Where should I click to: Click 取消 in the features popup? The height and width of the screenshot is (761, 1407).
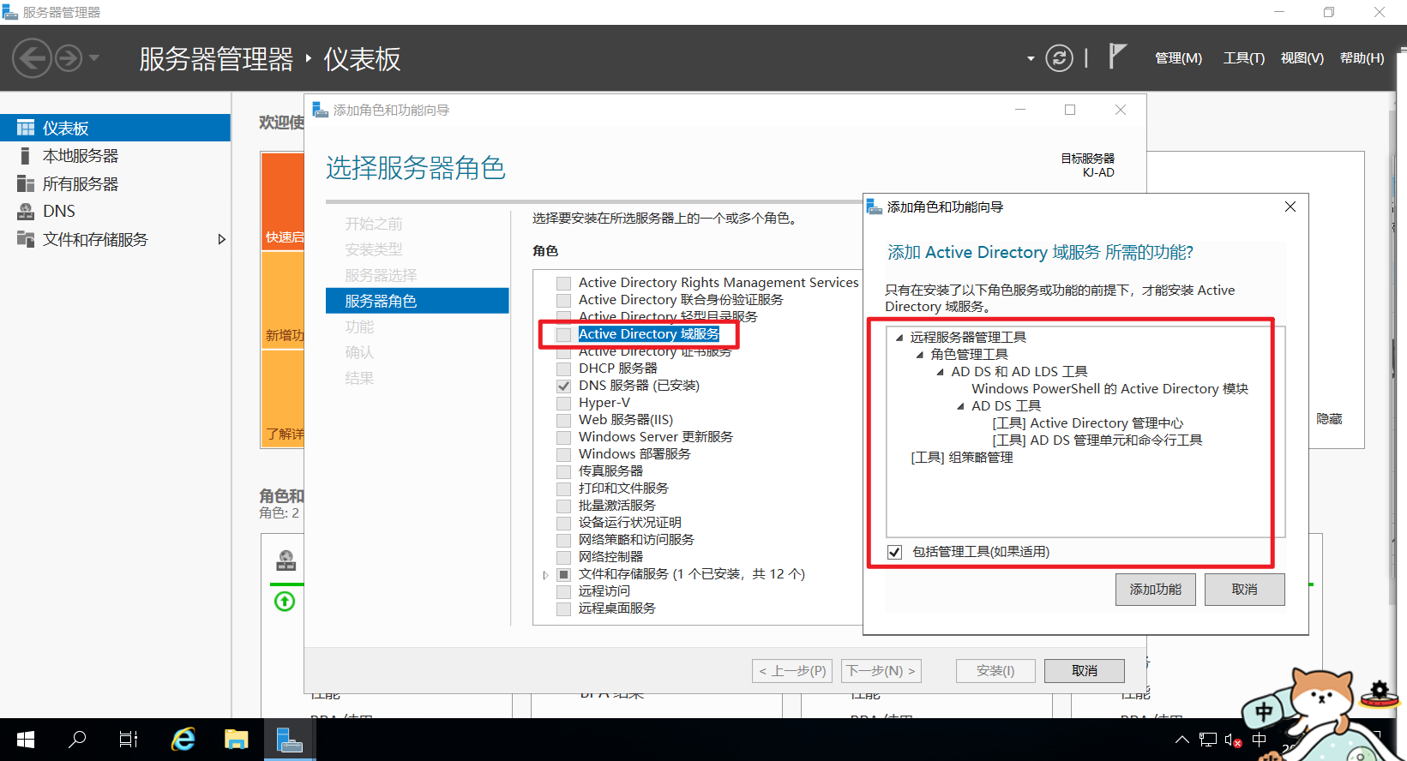click(x=1245, y=590)
